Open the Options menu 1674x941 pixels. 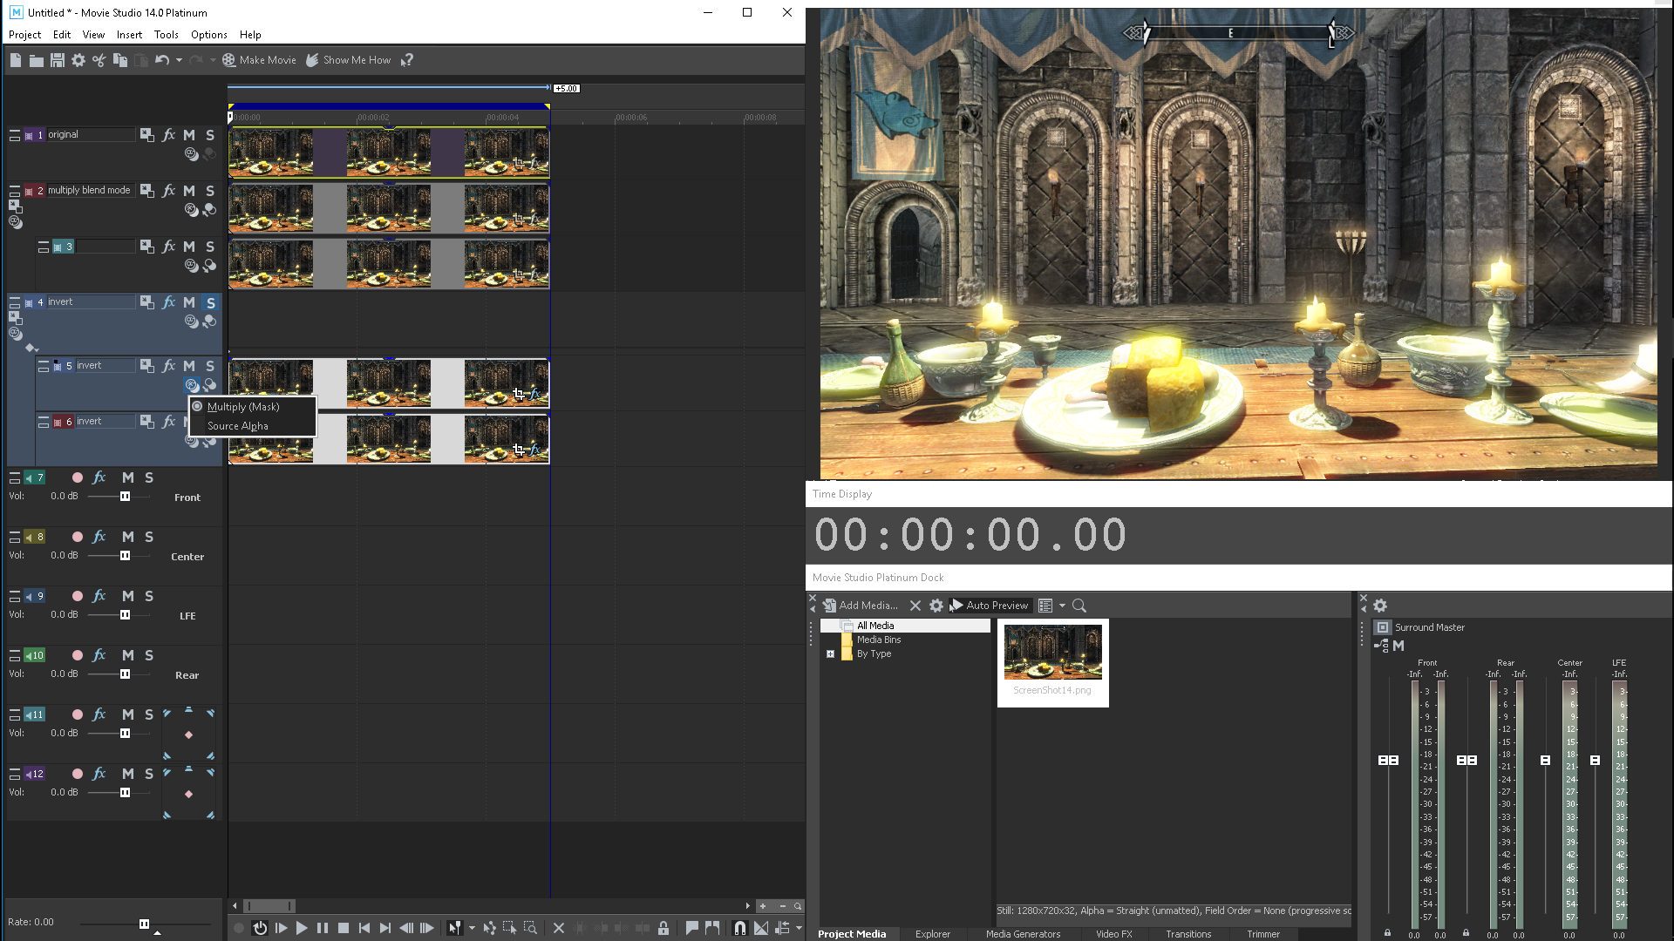click(209, 35)
